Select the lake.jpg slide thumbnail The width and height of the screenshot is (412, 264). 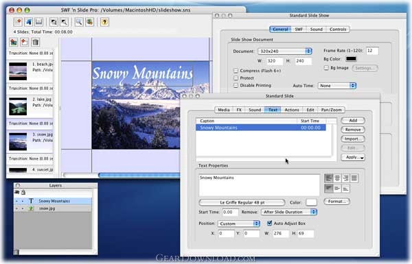point(18,106)
